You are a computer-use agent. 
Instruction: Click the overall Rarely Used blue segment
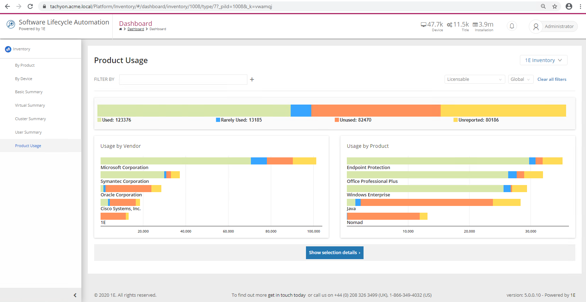pos(301,111)
